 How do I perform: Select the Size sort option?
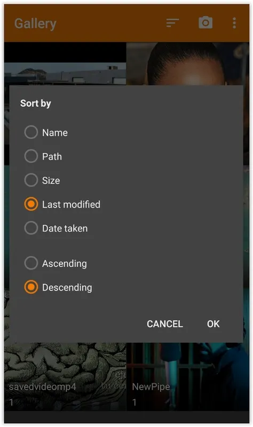pyautogui.click(x=31, y=180)
